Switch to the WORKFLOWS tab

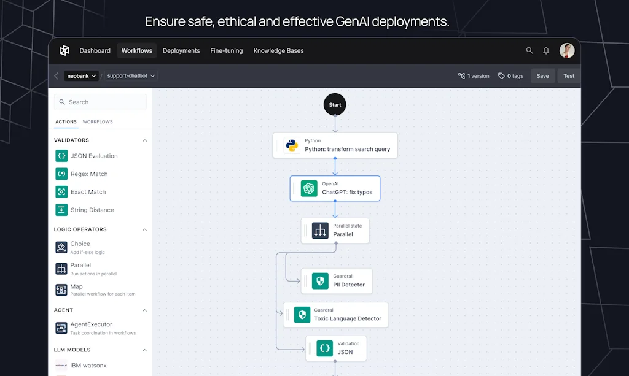(x=97, y=122)
